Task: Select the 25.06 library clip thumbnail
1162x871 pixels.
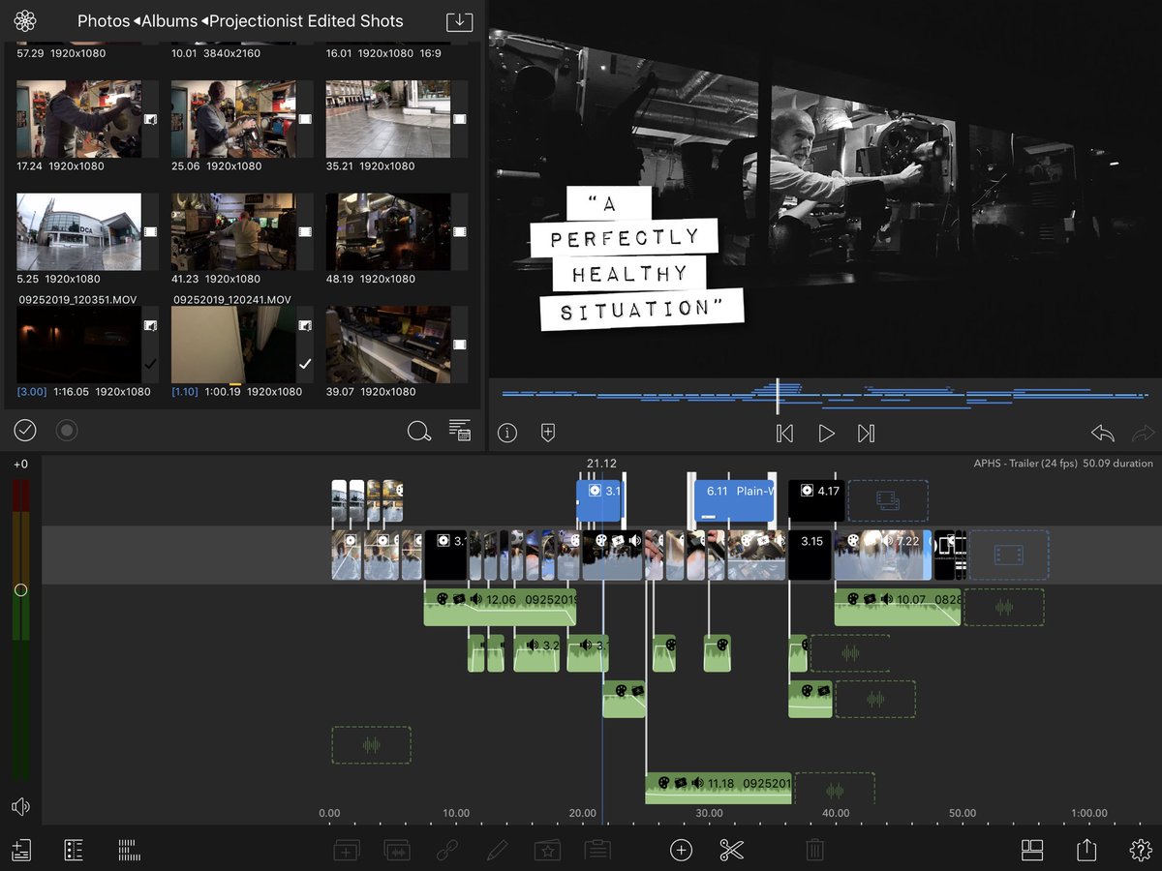Action: pyautogui.click(x=234, y=118)
